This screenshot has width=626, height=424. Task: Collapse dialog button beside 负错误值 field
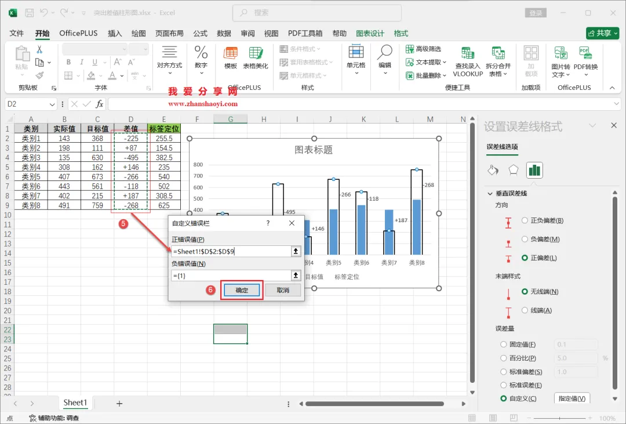[296, 275]
